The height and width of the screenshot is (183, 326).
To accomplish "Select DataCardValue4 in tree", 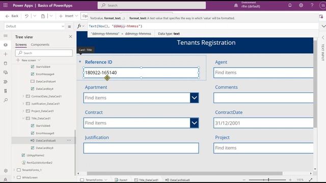I will pyautogui.click(x=45, y=81).
